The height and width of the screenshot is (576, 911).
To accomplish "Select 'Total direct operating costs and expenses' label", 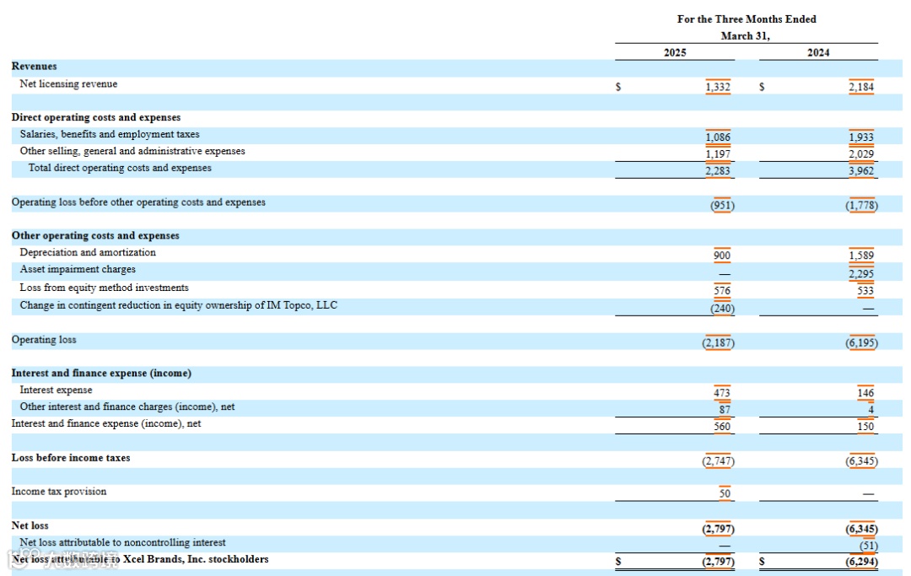I will point(121,168).
